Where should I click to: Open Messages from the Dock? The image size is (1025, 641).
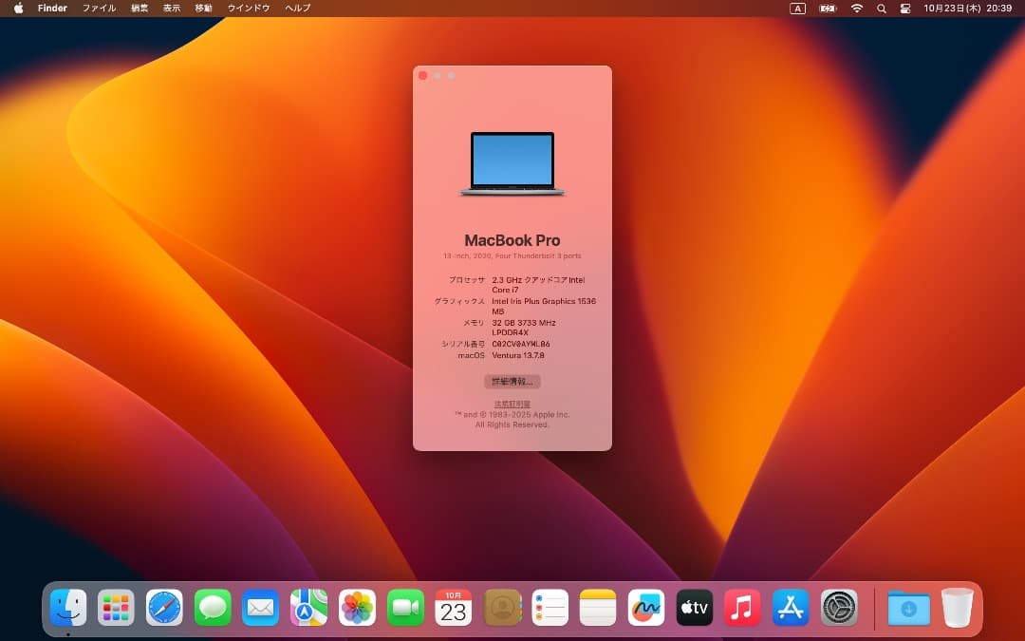click(x=213, y=607)
